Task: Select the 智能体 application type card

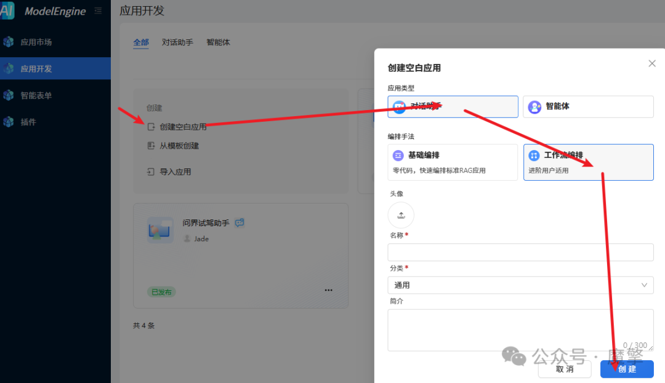Action: [x=588, y=106]
